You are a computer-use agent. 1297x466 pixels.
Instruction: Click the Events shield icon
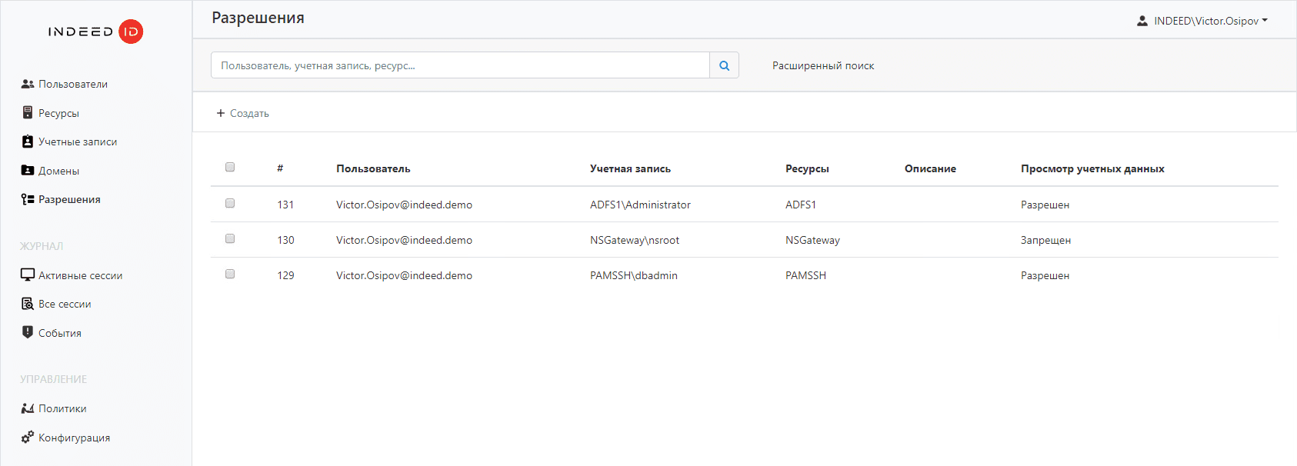click(x=28, y=332)
